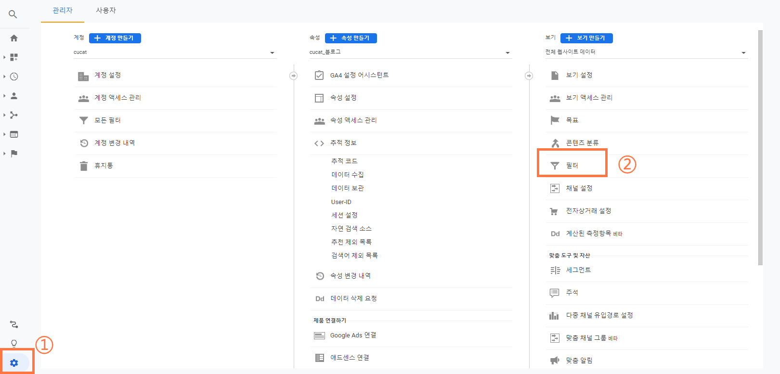Open Discover lightbulb icon
The image size is (780, 374).
click(x=14, y=343)
